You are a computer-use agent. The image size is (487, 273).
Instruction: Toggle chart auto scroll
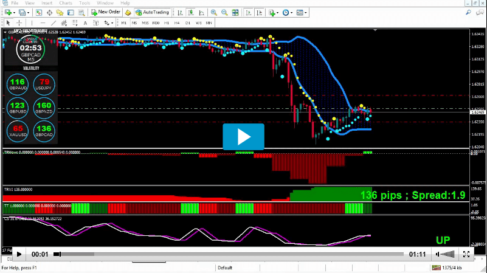(x=249, y=13)
